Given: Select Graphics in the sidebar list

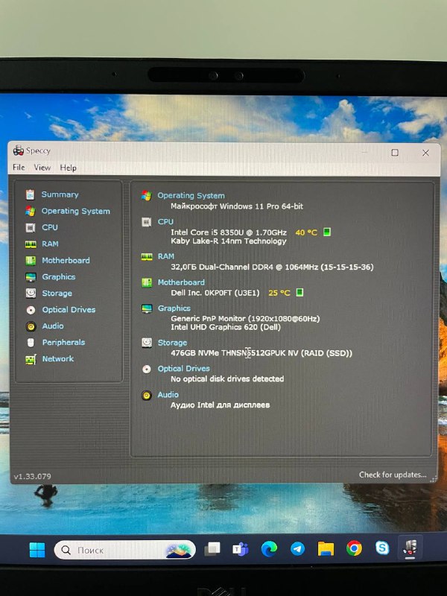Looking at the screenshot, I should (x=59, y=276).
